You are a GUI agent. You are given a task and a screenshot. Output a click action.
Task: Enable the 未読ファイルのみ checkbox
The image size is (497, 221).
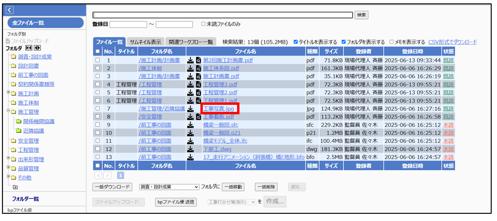point(203,24)
